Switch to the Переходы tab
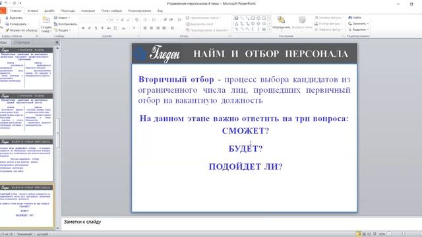Screen dimensions: 422x237 point(67,11)
